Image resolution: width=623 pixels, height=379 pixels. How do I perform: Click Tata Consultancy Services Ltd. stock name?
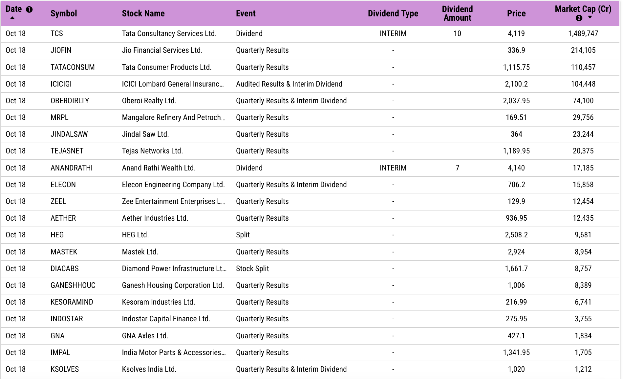pyautogui.click(x=169, y=33)
